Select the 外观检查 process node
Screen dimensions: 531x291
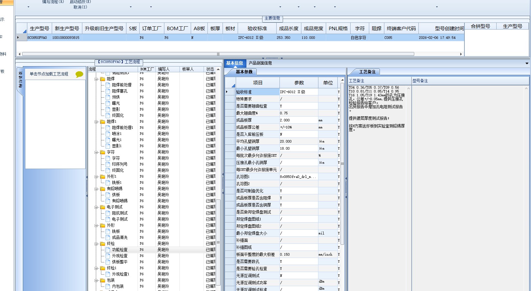pos(120,256)
